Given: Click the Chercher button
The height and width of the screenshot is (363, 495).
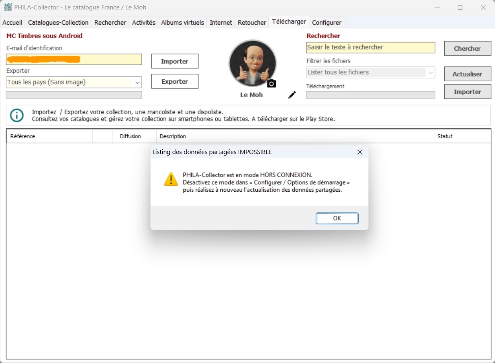Looking at the screenshot, I should [x=467, y=48].
